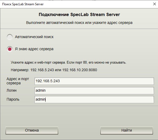
Task: Click the hint 'Укажите адрес и web-порт сервера'
Action: click(38, 63)
